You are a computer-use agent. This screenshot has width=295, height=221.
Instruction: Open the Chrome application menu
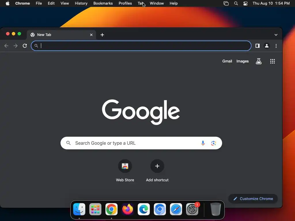point(22,3)
